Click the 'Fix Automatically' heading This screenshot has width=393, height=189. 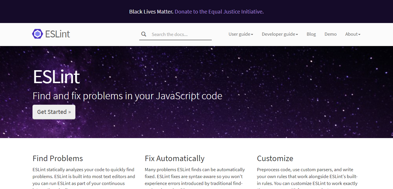click(x=175, y=159)
